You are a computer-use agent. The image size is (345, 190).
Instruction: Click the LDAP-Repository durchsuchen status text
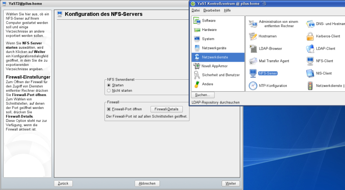click(216, 103)
